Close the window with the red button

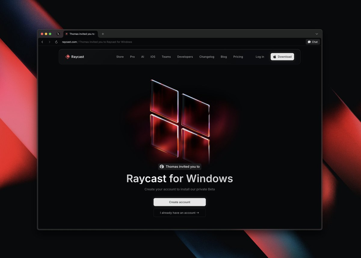point(42,34)
